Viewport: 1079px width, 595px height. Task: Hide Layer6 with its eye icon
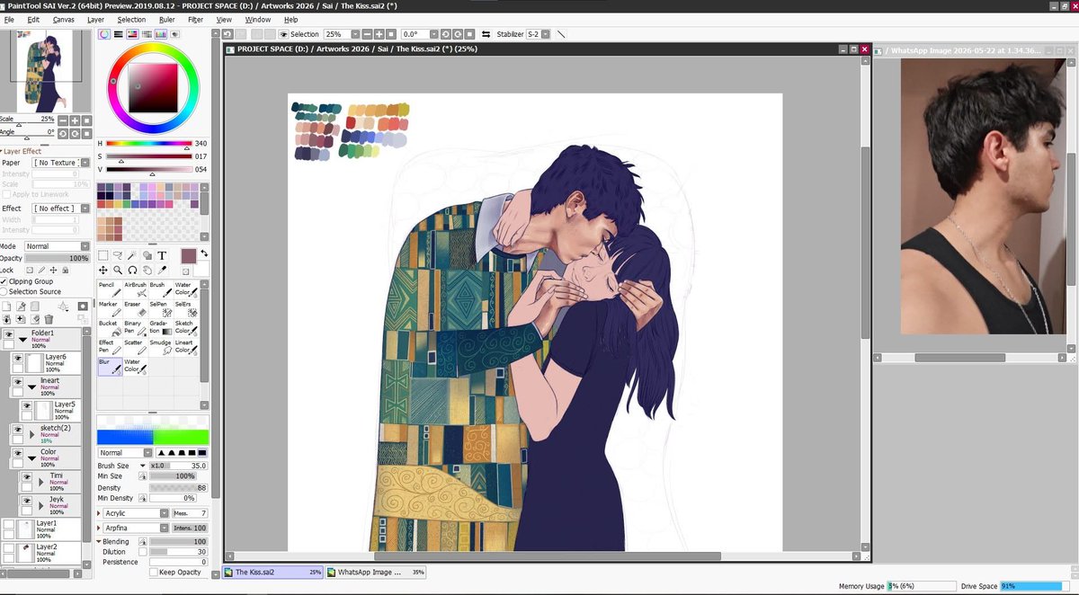click(x=17, y=358)
